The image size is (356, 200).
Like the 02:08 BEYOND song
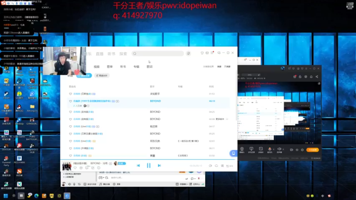click(70, 119)
